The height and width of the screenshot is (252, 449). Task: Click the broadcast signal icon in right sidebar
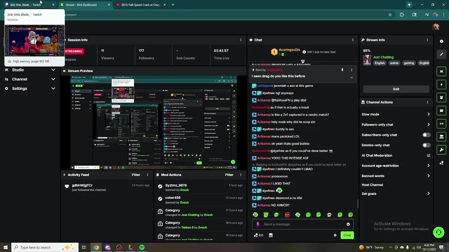click(x=441, y=124)
